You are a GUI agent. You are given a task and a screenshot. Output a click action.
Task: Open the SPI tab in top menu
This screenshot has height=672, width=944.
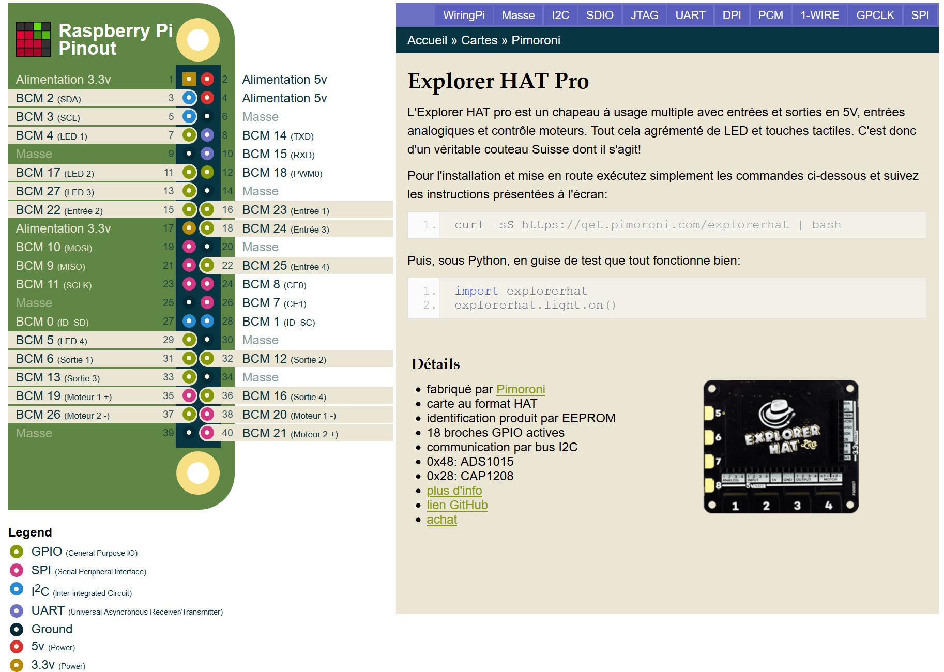coord(920,15)
